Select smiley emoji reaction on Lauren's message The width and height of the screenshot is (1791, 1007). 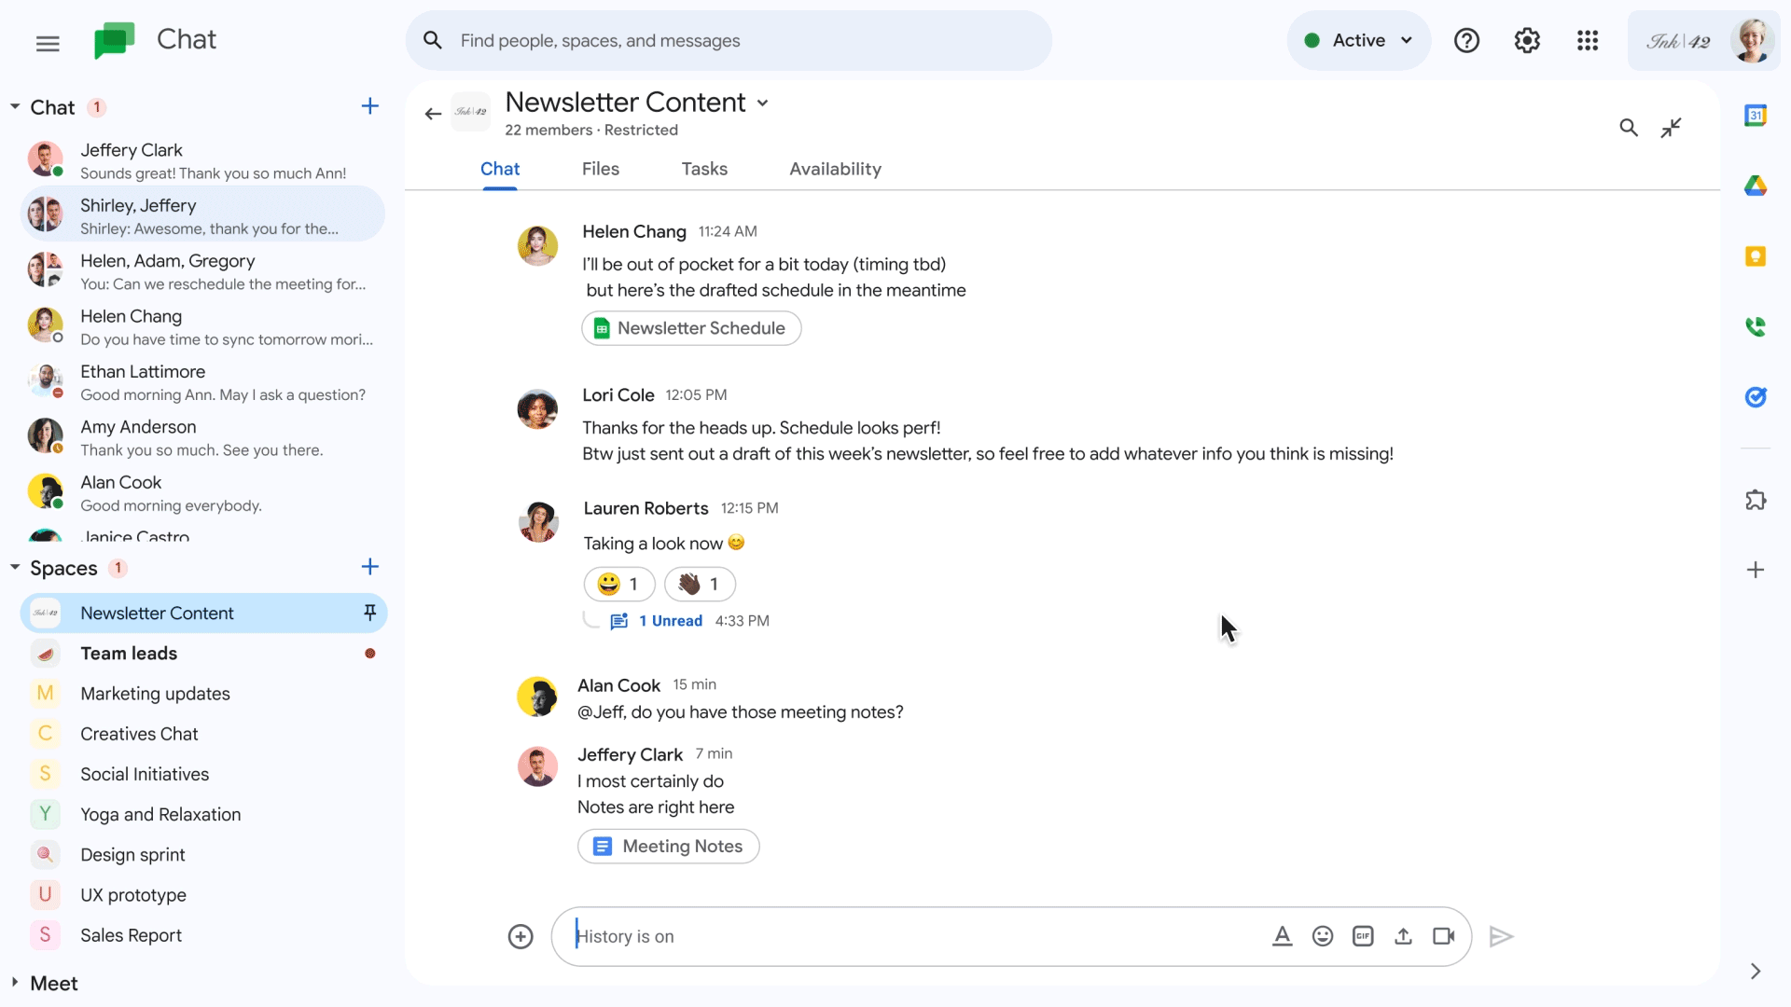pyautogui.click(x=617, y=583)
